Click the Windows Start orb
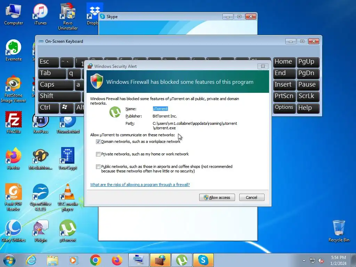The height and width of the screenshot is (267, 356). (9, 260)
